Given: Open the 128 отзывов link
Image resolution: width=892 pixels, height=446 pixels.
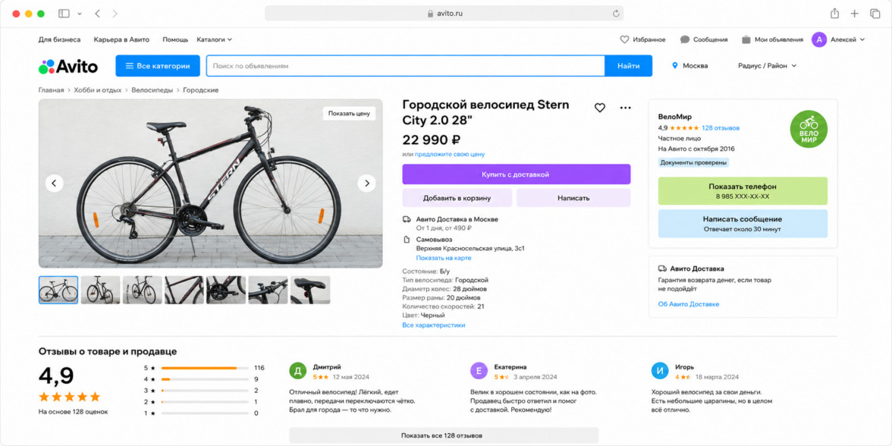Looking at the screenshot, I should 721,128.
